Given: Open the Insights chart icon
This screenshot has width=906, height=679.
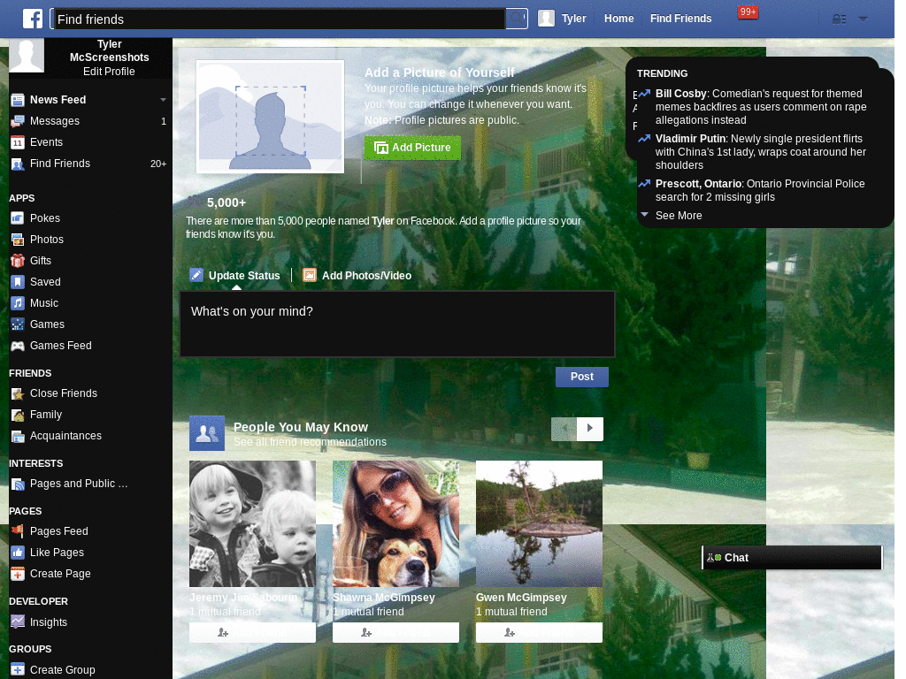Looking at the screenshot, I should pos(18,622).
